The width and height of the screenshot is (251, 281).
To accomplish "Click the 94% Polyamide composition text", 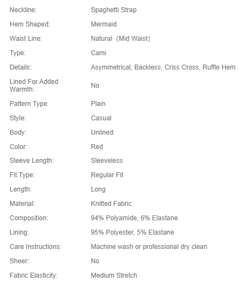I will 114,218.
